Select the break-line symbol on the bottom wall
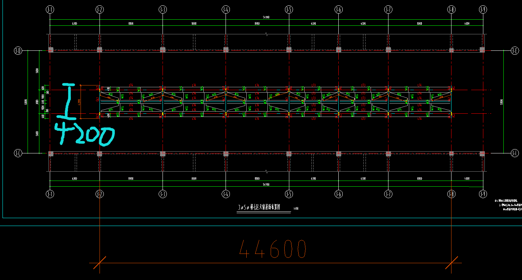Viewport: 522px width, 280px height. 266,171
